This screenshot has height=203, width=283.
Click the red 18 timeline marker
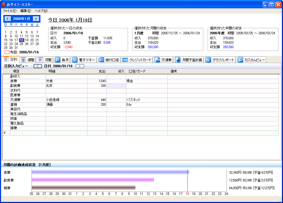[x=187, y=194]
